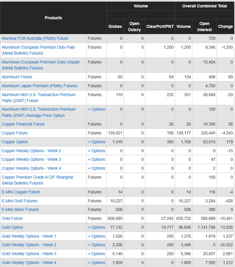Select Aluminium Duty-Unpaid open interest 13,494

pyautogui.click(x=209, y=62)
